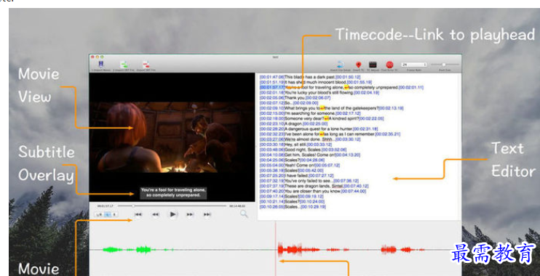Click text "These are dragon lands, Sintel"
The image size is (540, 276).
(x=314, y=186)
